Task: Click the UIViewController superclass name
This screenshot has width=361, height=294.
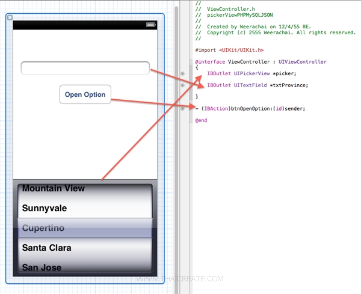Action: 303,62
